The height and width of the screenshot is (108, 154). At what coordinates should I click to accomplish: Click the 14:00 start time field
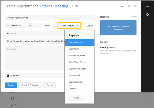coord(34,26)
